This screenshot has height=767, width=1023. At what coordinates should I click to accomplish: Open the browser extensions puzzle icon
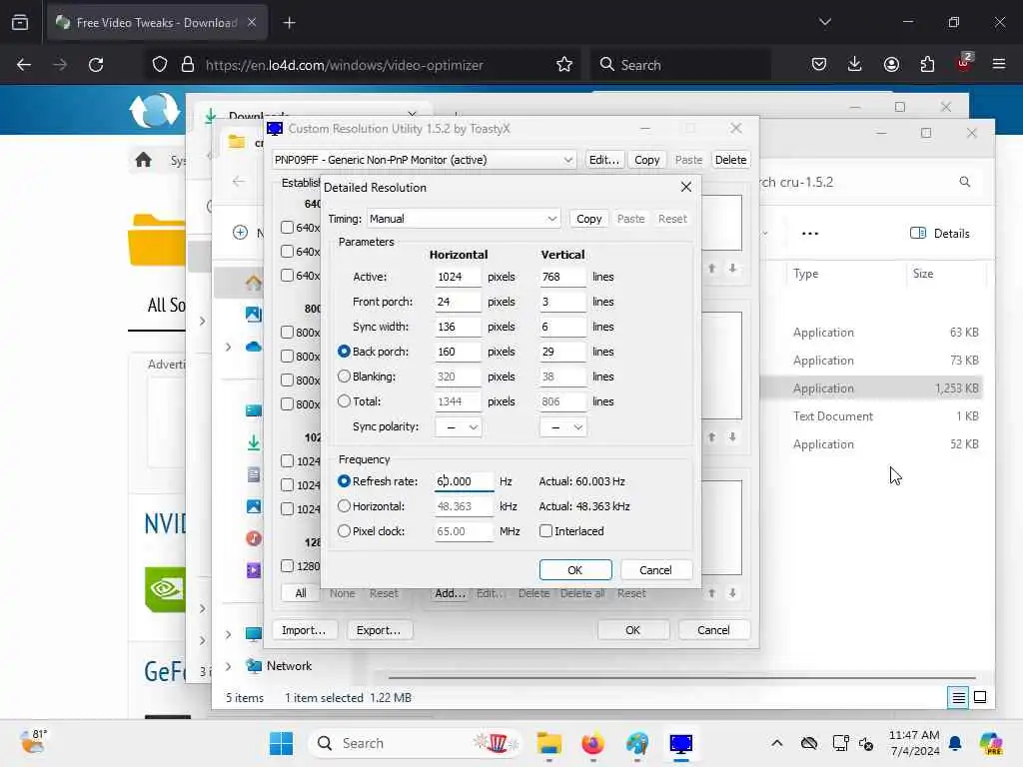pyautogui.click(x=927, y=64)
